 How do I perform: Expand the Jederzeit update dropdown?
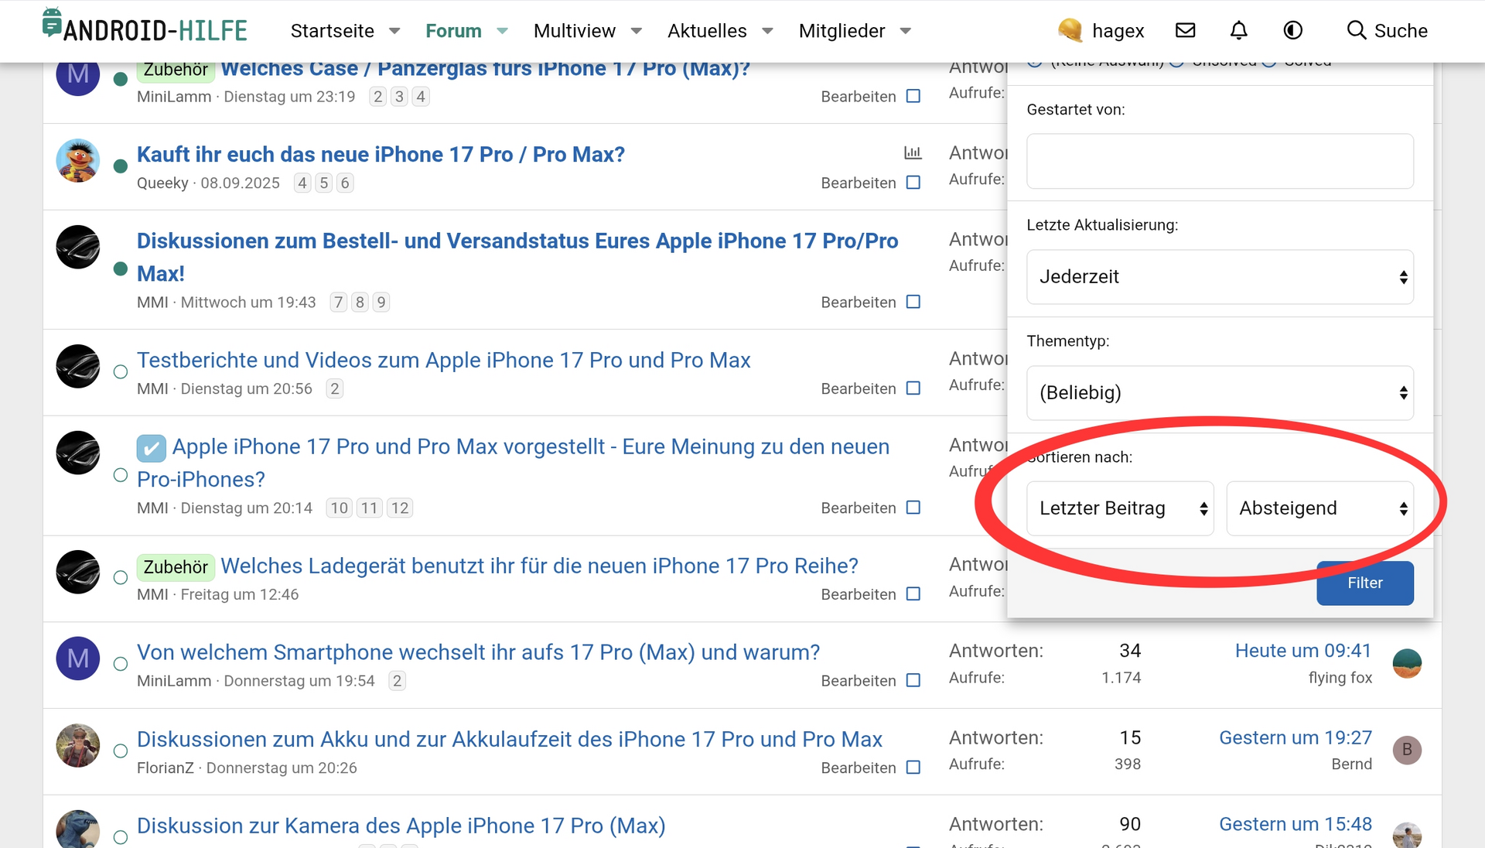click(x=1219, y=277)
